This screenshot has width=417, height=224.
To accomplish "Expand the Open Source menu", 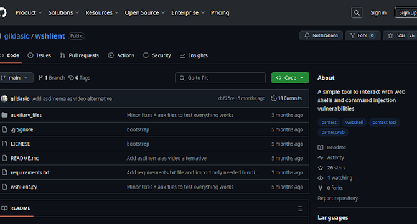I will pyautogui.click(x=144, y=12).
